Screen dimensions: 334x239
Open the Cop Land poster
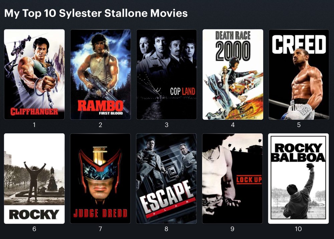tap(167, 74)
